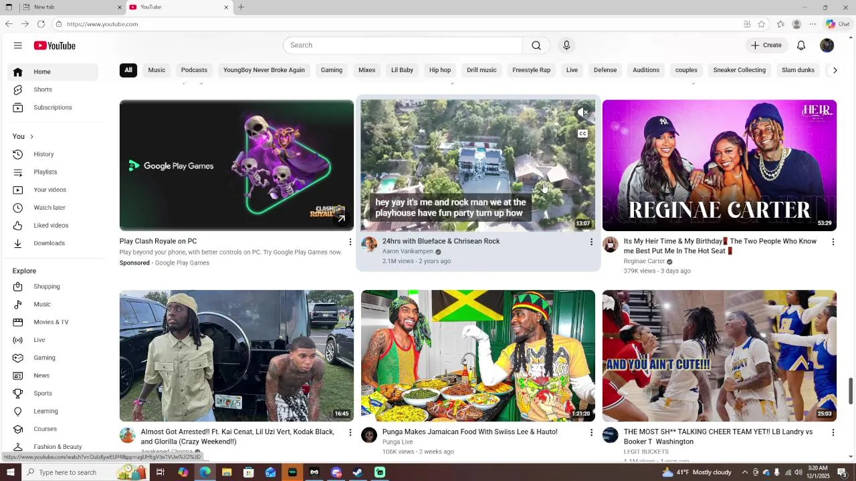Viewport: 856px width, 481px height.
Task: Open Music under Explore
Action: coord(42,305)
